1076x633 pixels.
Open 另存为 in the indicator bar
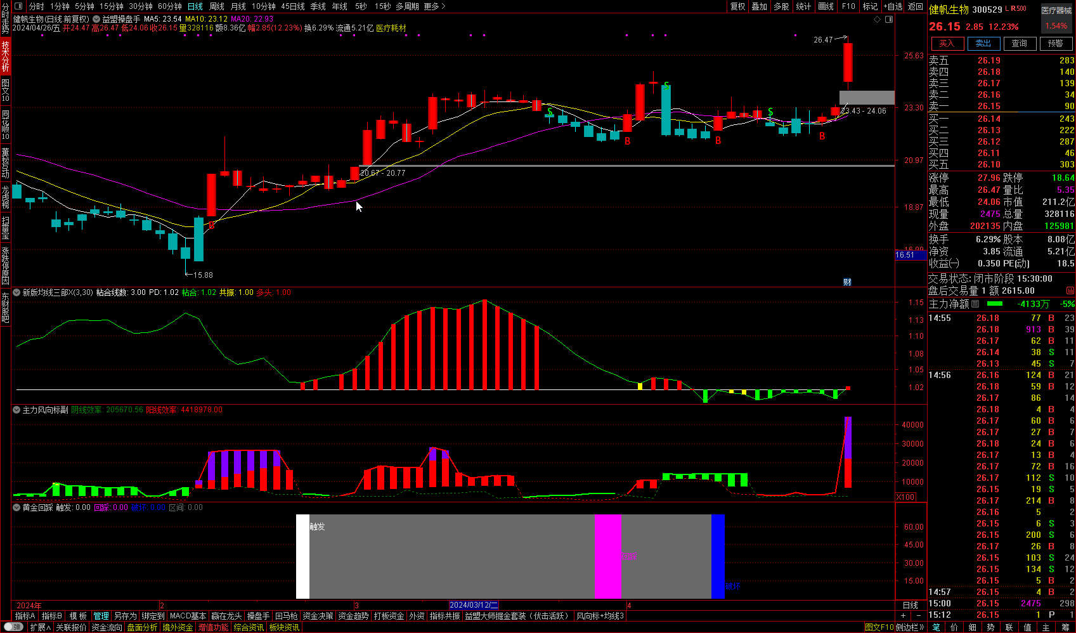125,616
